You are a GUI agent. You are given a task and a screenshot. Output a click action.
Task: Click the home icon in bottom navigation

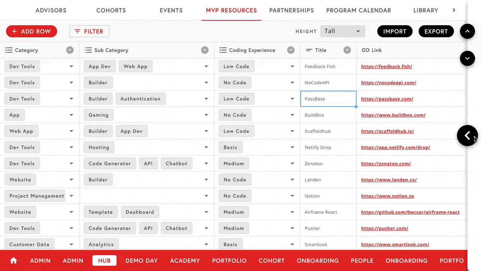click(x=14, y=260)
